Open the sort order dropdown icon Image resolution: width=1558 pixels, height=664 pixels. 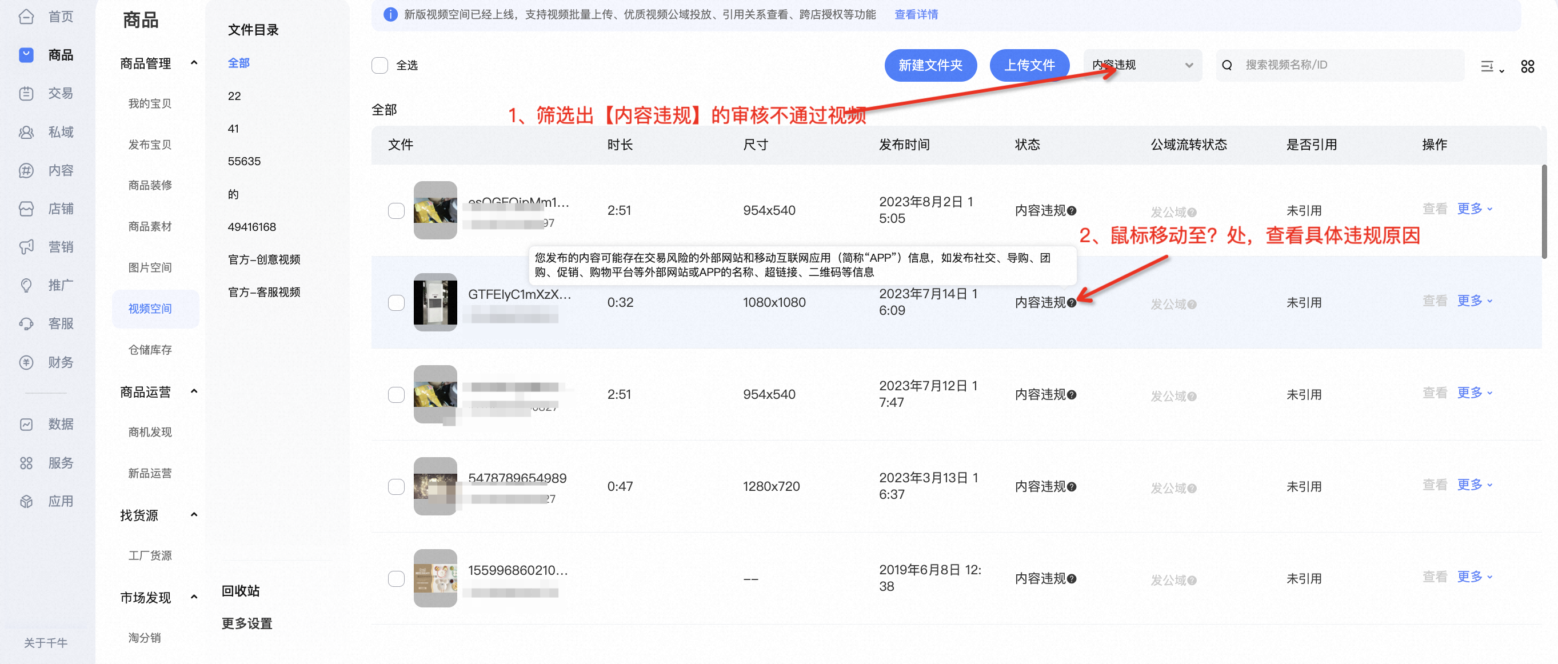[x=1492, y=66]
